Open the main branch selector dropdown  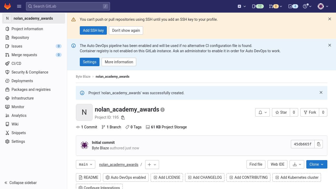(x=86, y=165)
